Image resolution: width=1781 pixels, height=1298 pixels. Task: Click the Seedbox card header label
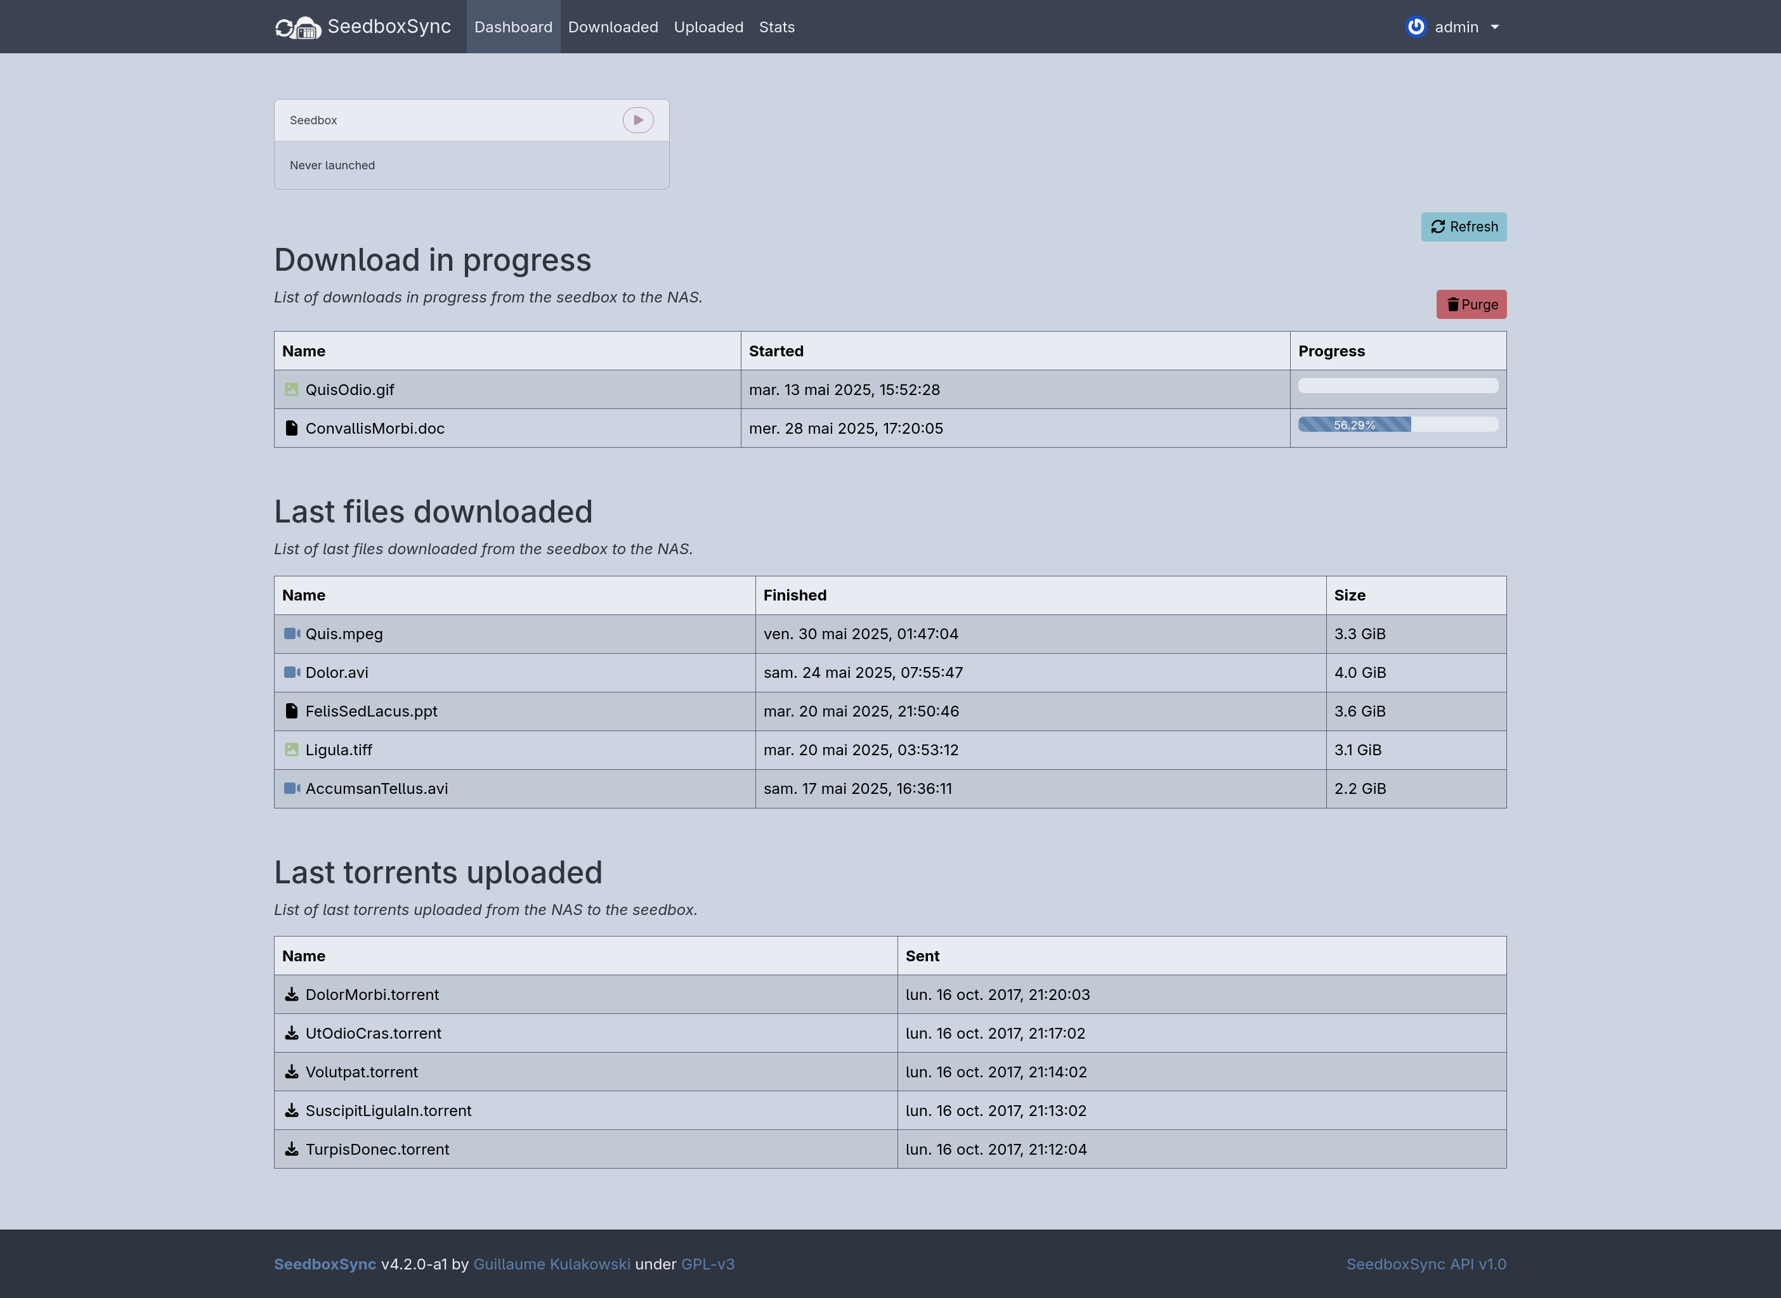pos(313,120)
